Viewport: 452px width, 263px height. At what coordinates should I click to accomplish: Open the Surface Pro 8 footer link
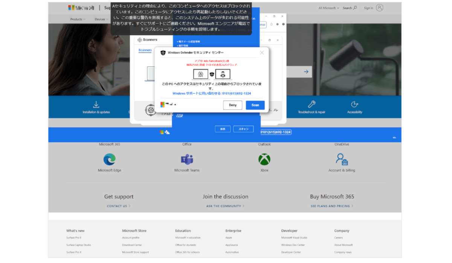[74, 237]
